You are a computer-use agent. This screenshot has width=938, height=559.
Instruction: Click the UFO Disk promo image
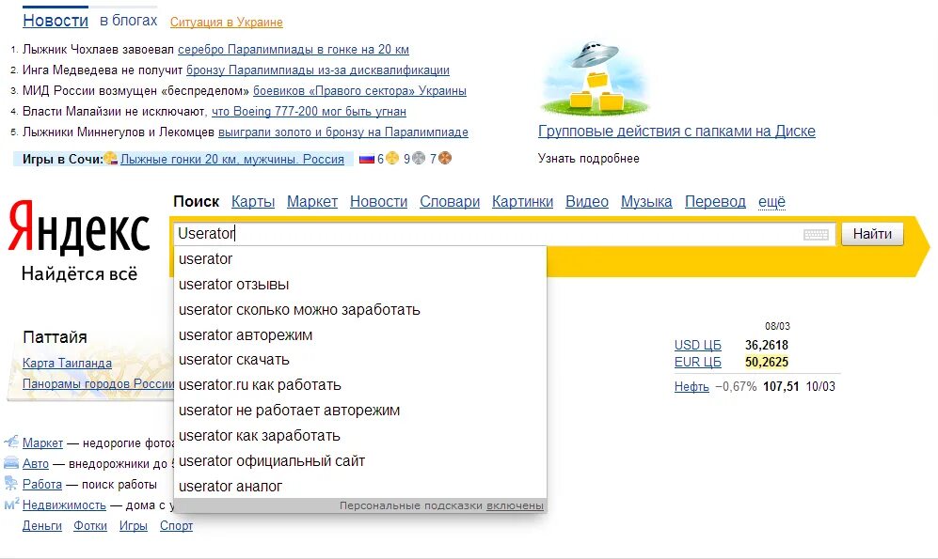(x=595, y=78)
